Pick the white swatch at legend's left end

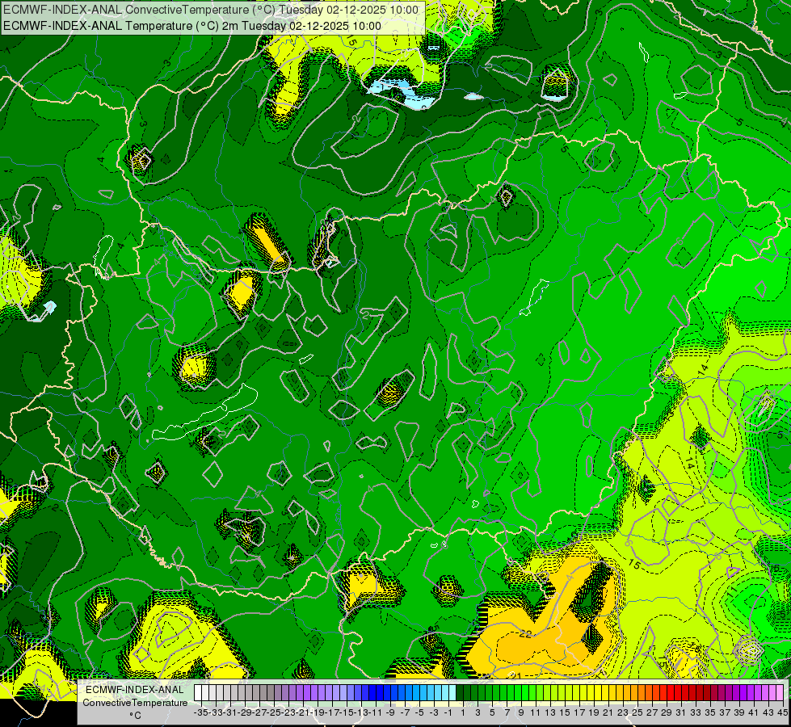point(198,692)
